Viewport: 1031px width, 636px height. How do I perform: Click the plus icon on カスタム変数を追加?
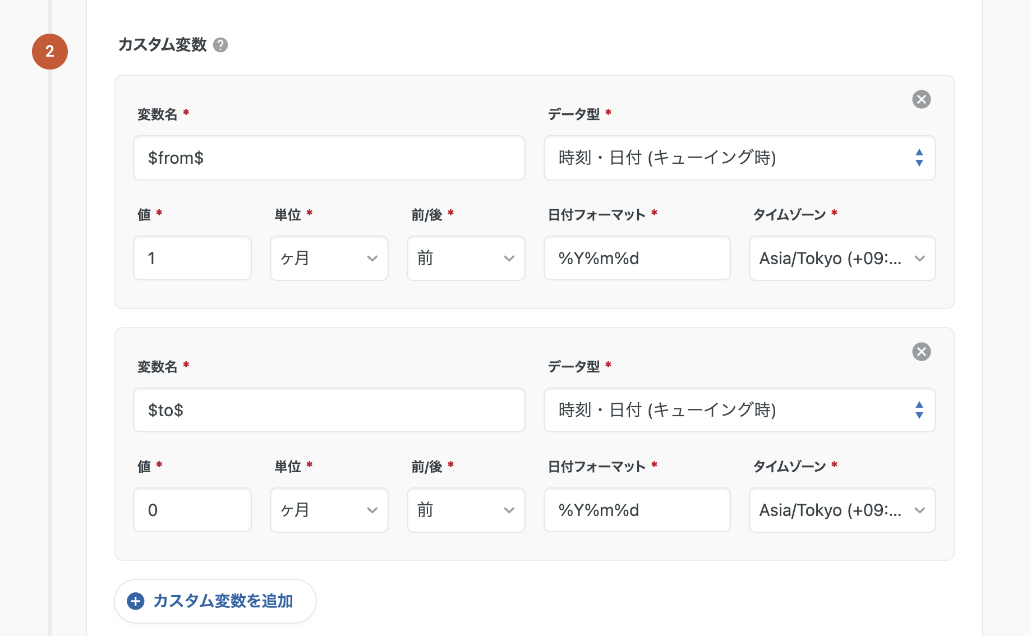(135, 601)
